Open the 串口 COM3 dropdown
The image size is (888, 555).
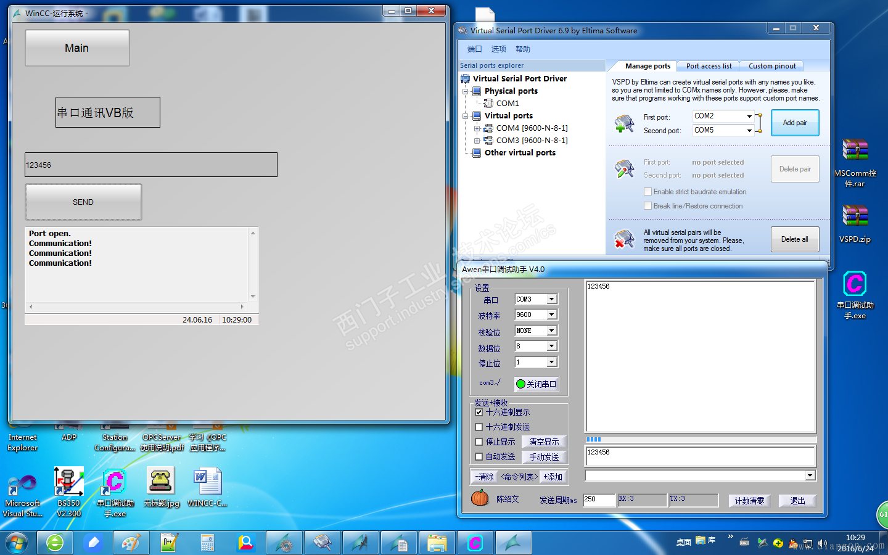point(552,299)
